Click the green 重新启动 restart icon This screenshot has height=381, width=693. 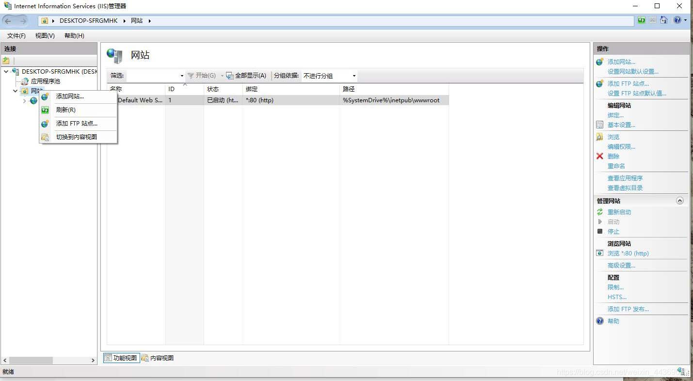pos(600,212)
